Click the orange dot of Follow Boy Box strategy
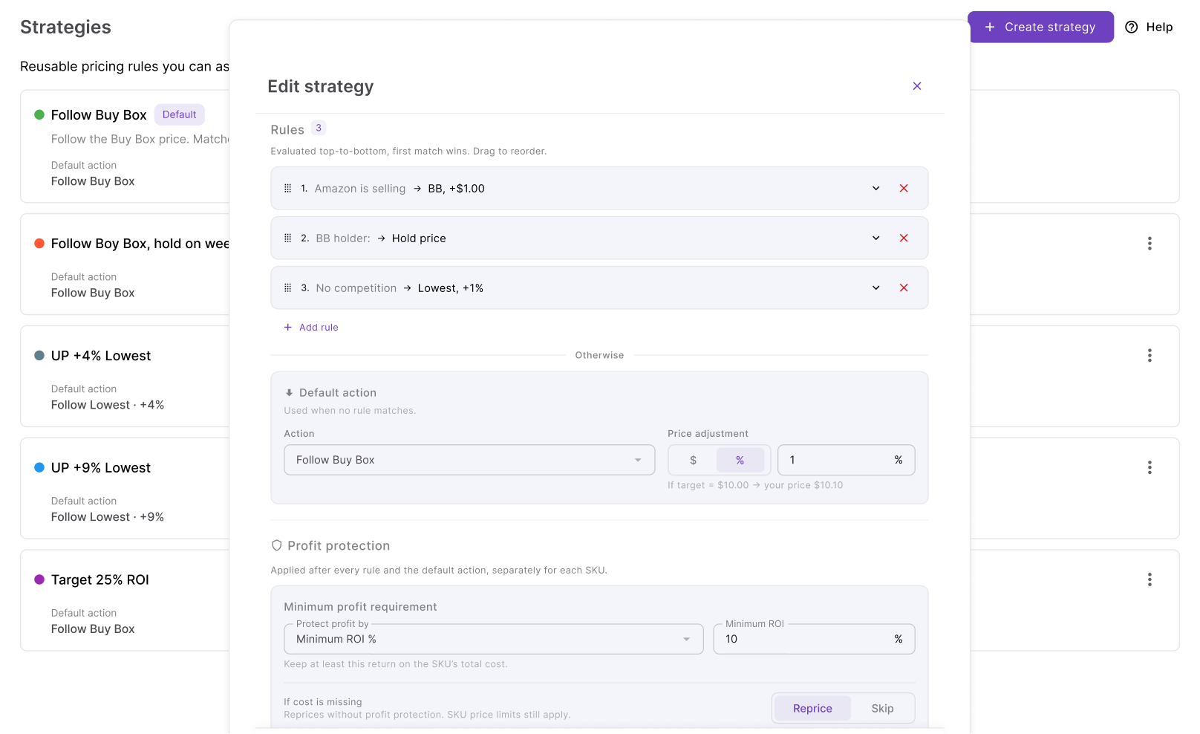Viewport: 1200px width, 734px height. 39,244
